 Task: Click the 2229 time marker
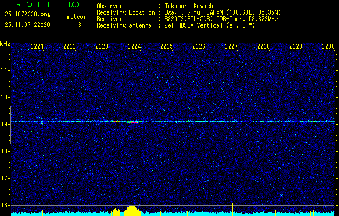tap(296, 46)
